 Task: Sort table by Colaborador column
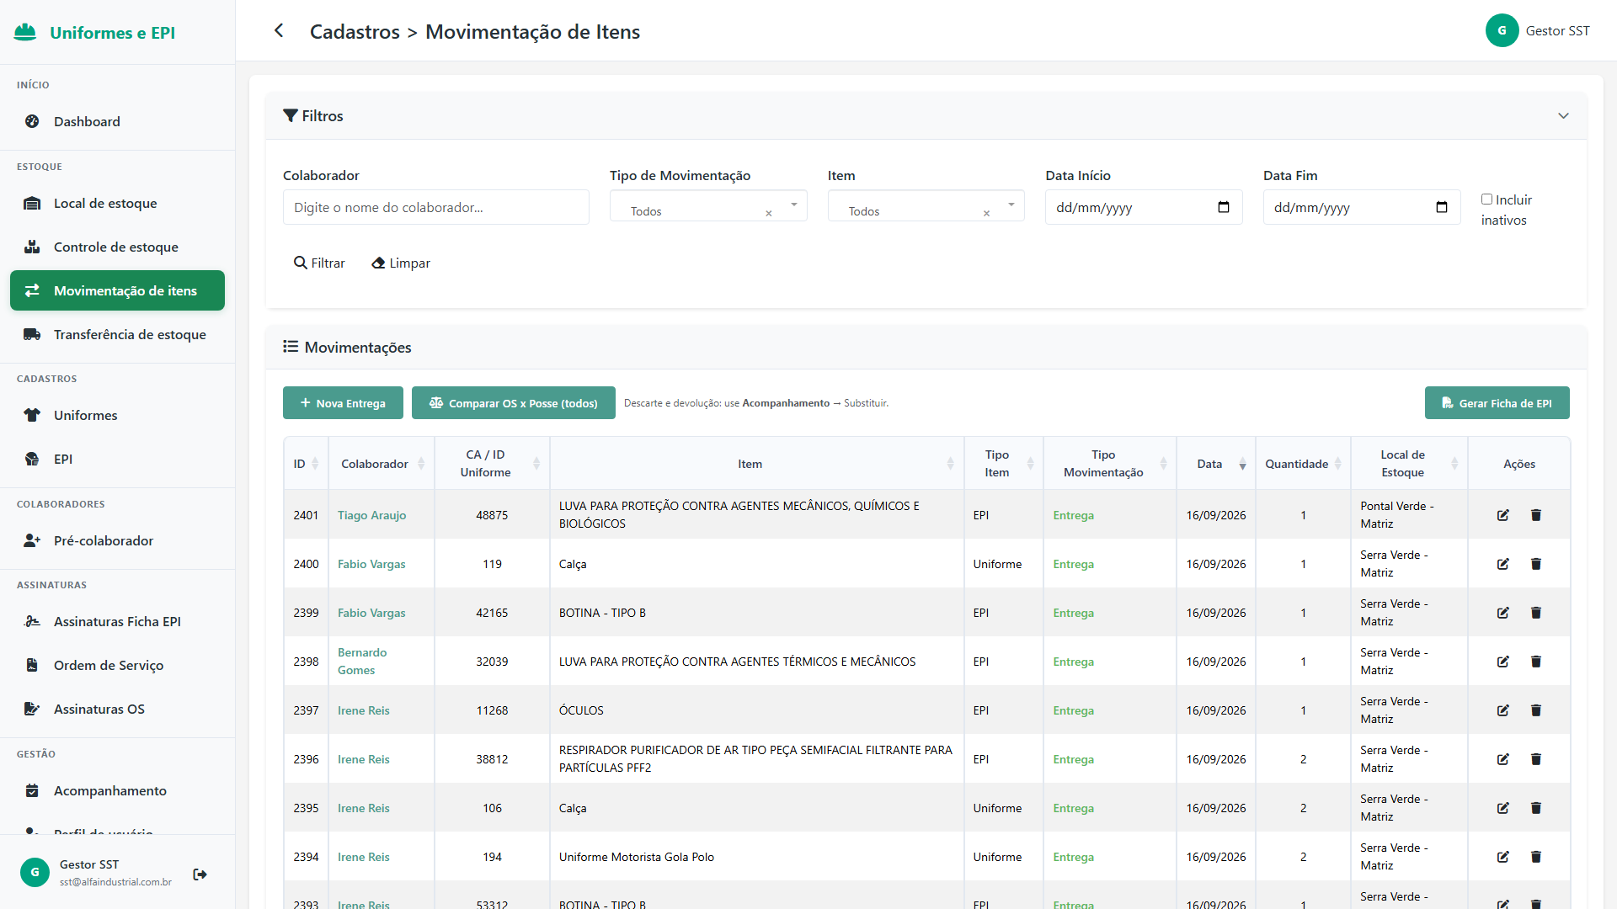click(x=382, y=464)
